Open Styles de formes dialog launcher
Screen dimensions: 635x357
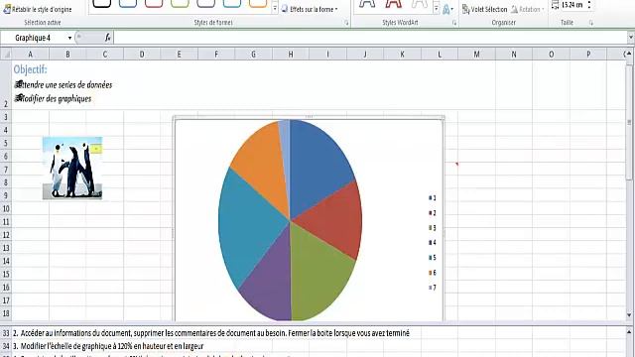coord(346,23)
